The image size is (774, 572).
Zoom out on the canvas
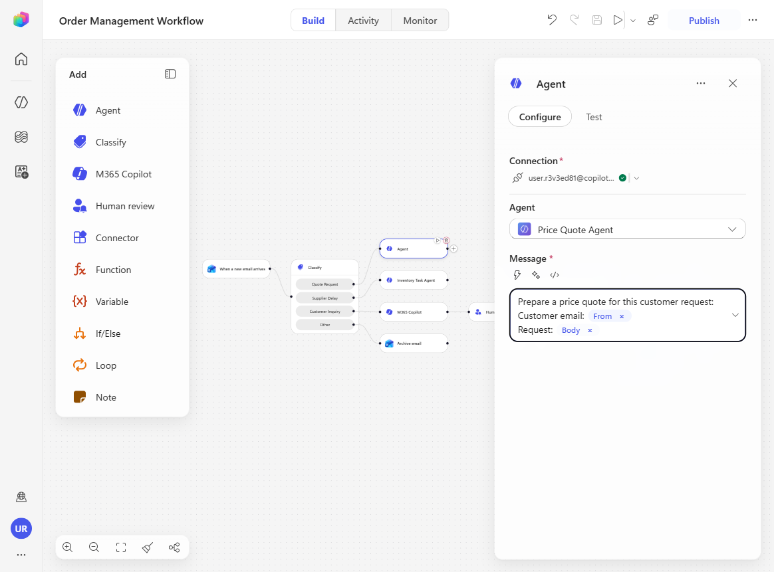pos(94,547)
